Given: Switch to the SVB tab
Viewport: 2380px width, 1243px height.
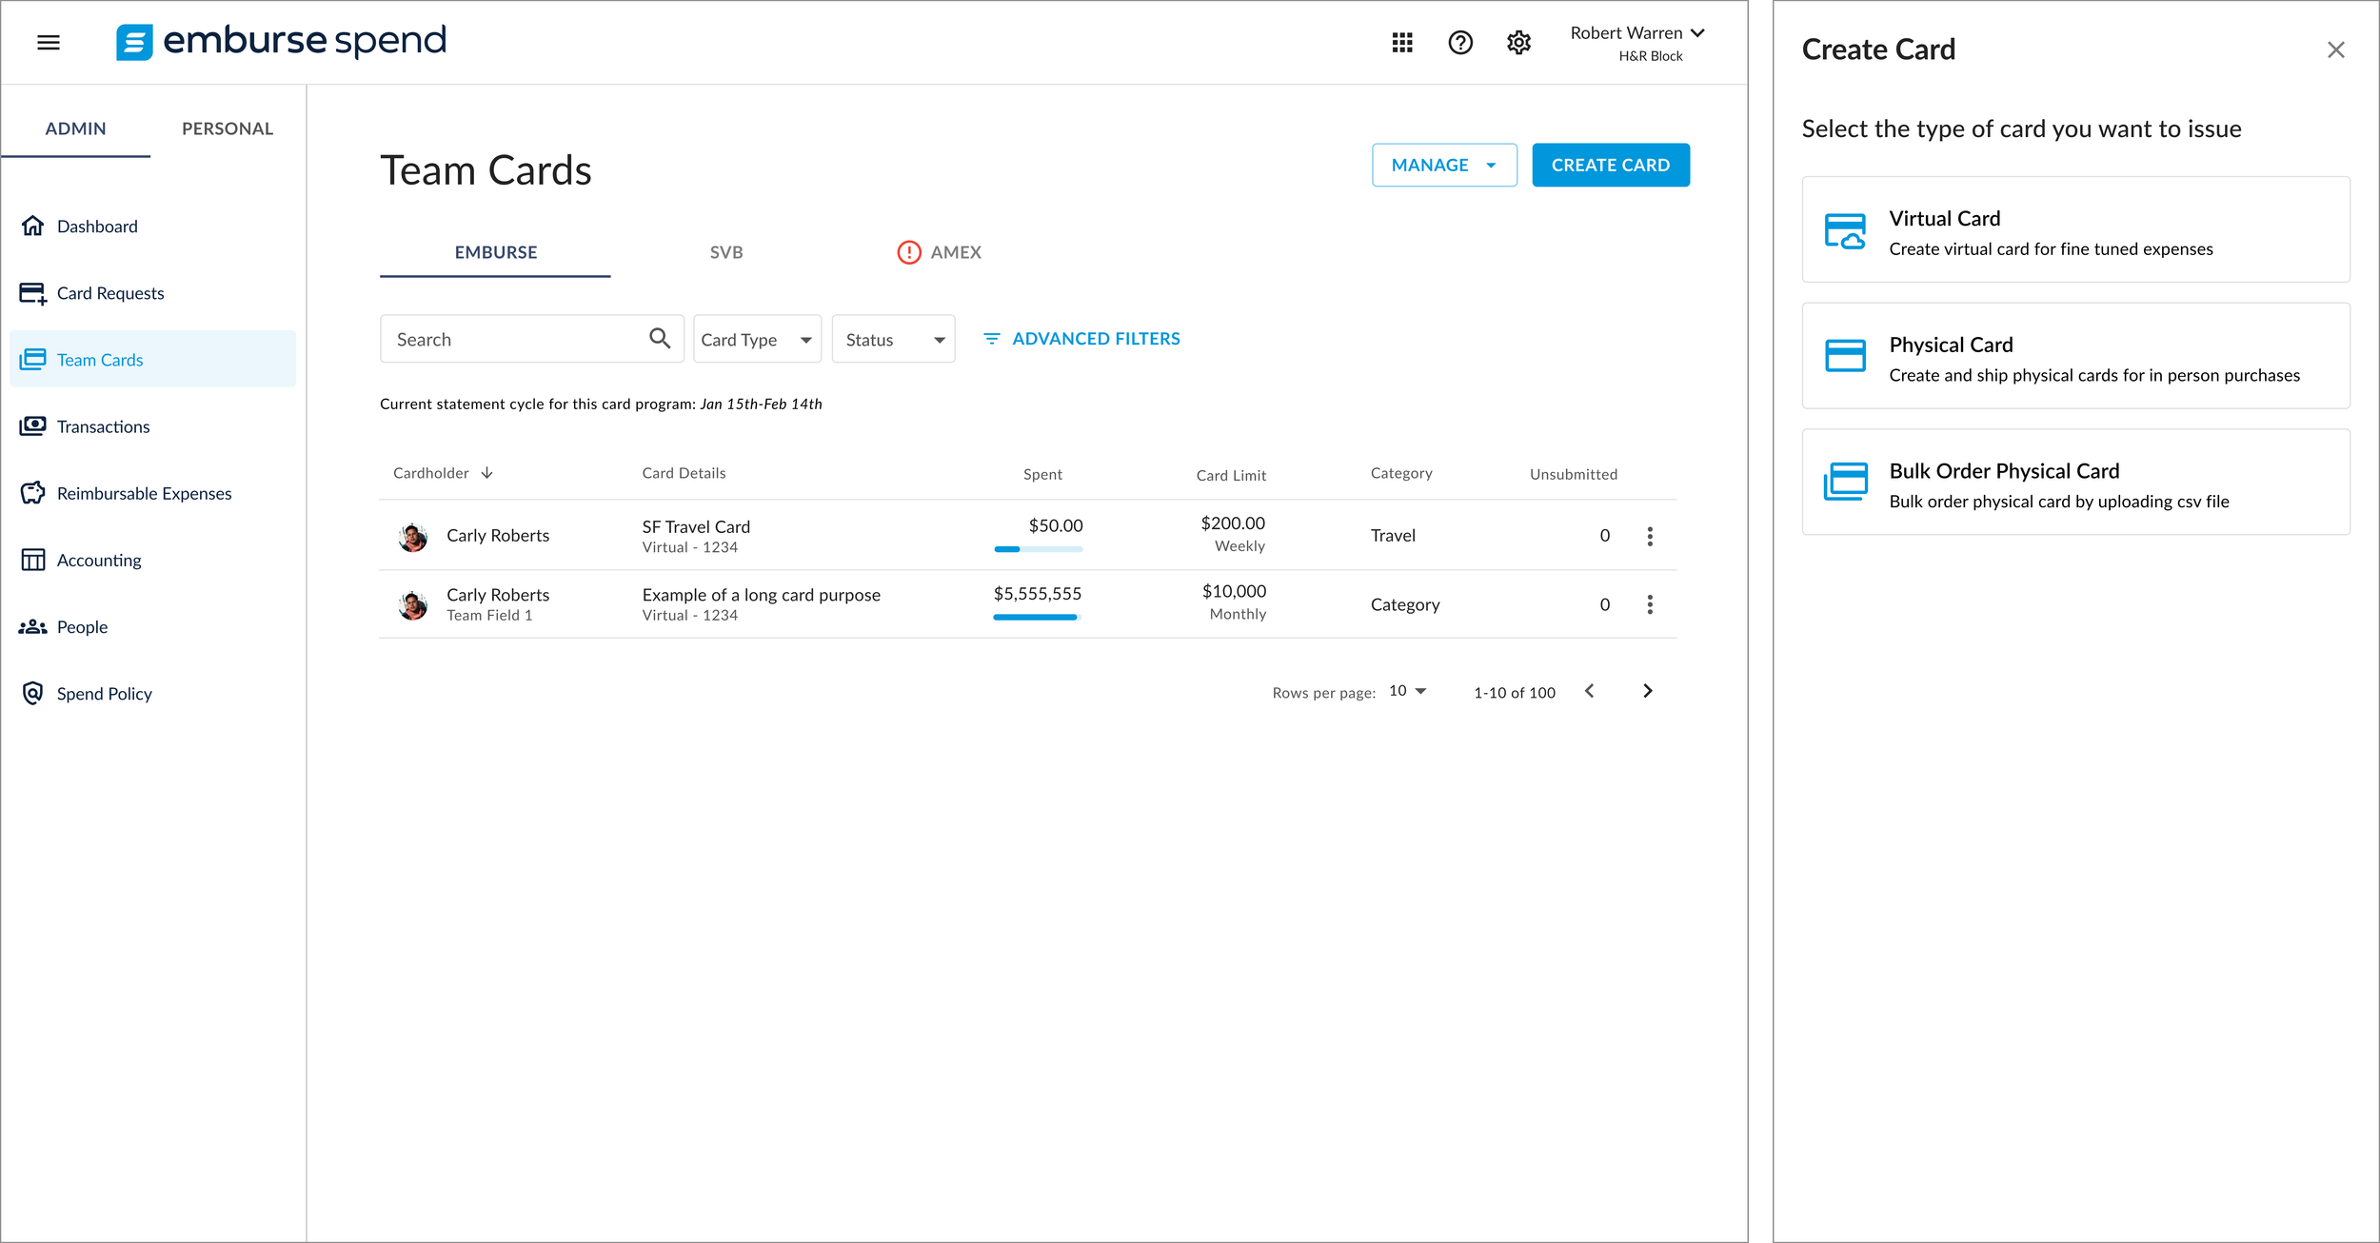Looking at the screenshot, I should click(725, 252).
